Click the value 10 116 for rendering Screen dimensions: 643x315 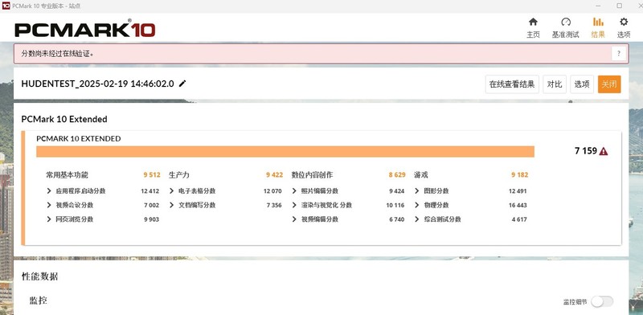pyautogui.click(x=395, y=205)
